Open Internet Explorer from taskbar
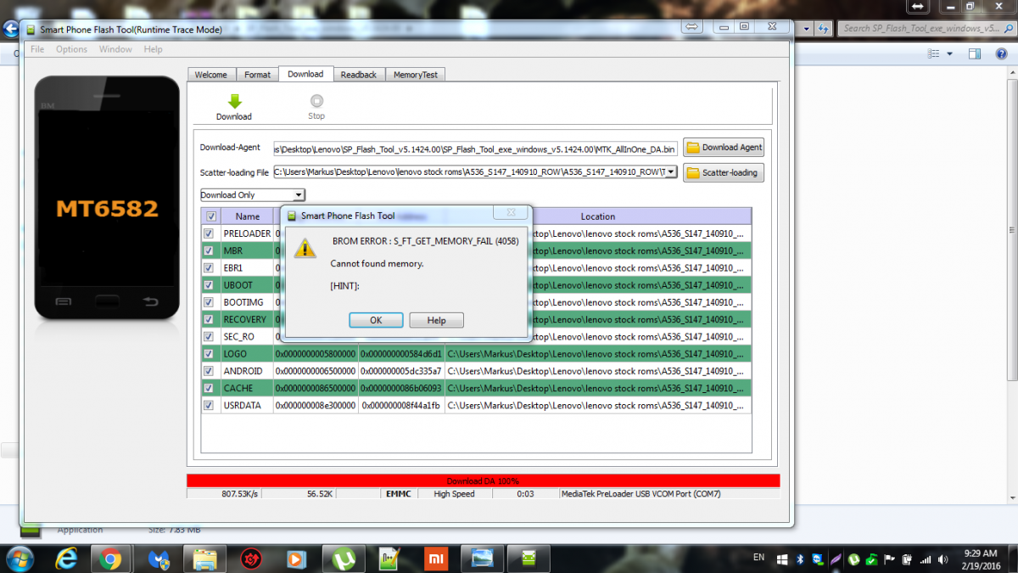 click(x=66, y=559)
